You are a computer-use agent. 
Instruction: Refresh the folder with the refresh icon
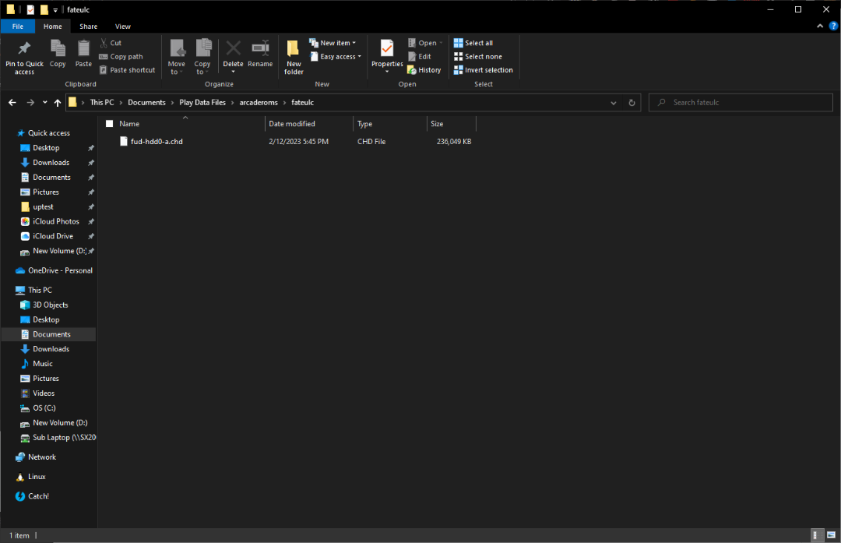pos(632,102)
